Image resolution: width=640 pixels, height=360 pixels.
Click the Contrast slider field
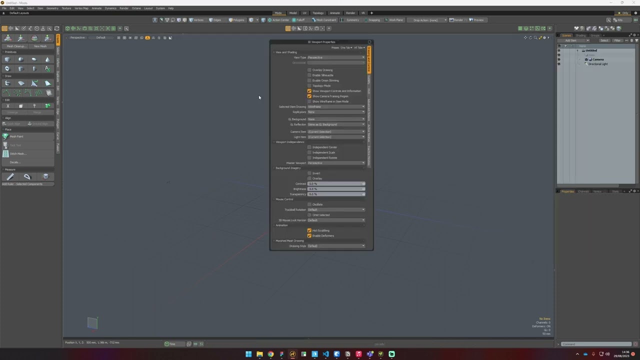coord(336,183)
